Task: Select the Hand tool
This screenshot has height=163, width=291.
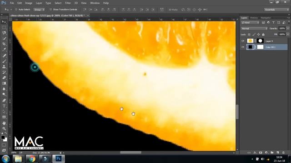Action: pyautogui.click(x=4, y=123)
